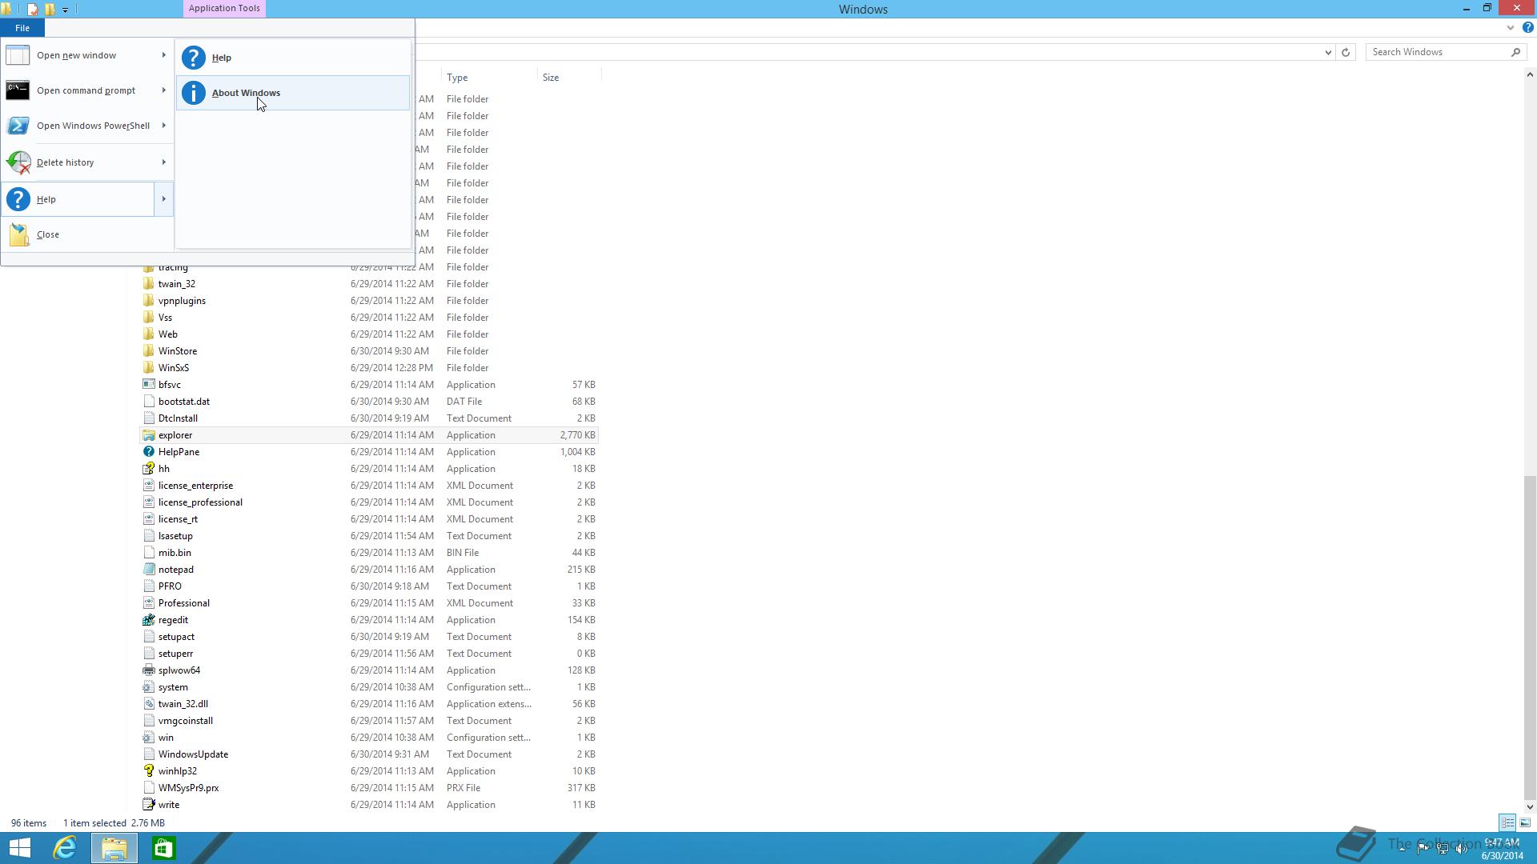Click the refresh button by the address bar
The image size is (1537, 864).
[1346, 52]
